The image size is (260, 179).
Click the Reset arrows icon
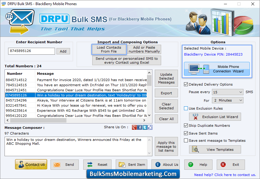90,165
